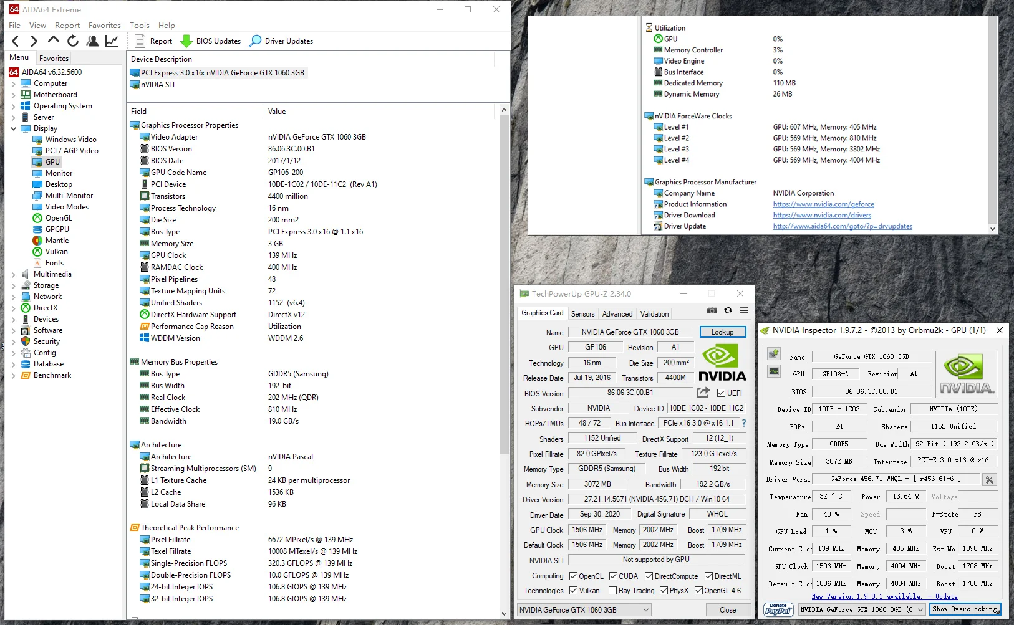Toggle Vulkan checkbox in GPU-Z
The image size is (1014, 625).
tap(573, 591)
